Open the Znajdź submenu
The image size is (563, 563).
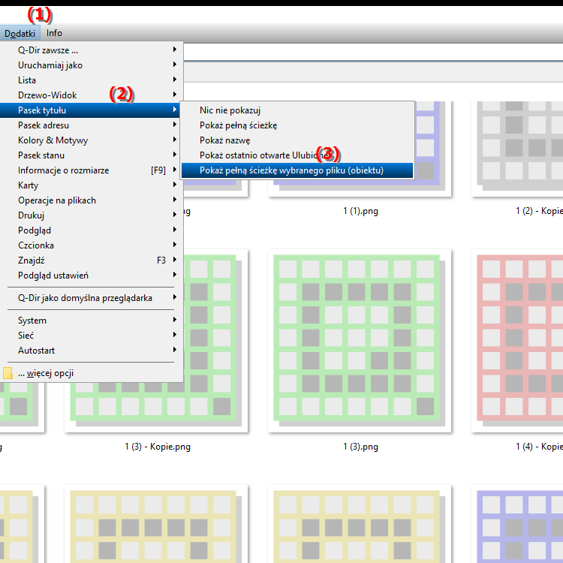click(x=92, y=260)
